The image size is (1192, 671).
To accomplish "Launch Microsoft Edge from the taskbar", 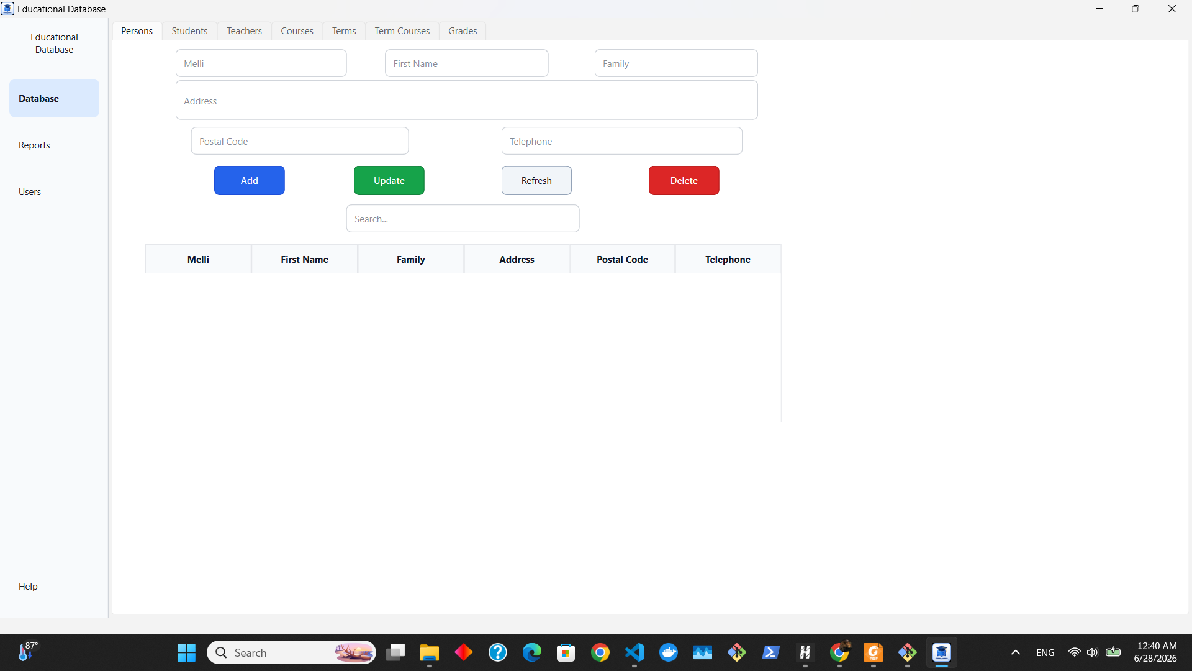I will pyautogui.click(x=532, y=652).
